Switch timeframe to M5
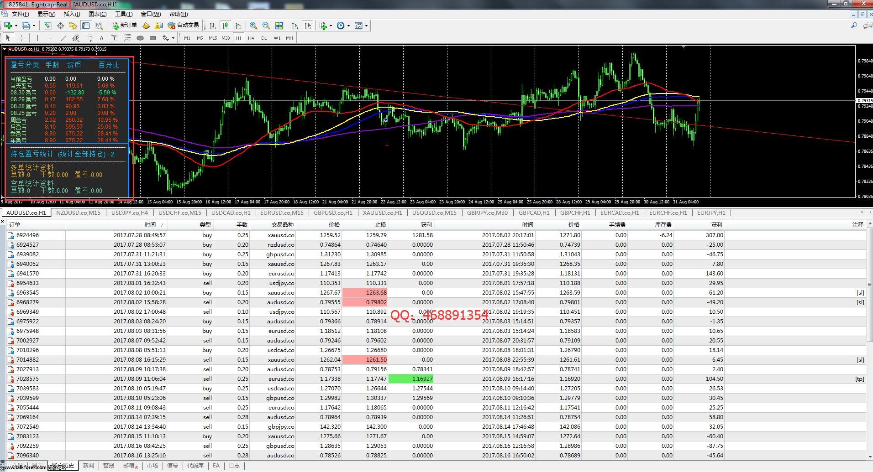 tap(200, 38)
